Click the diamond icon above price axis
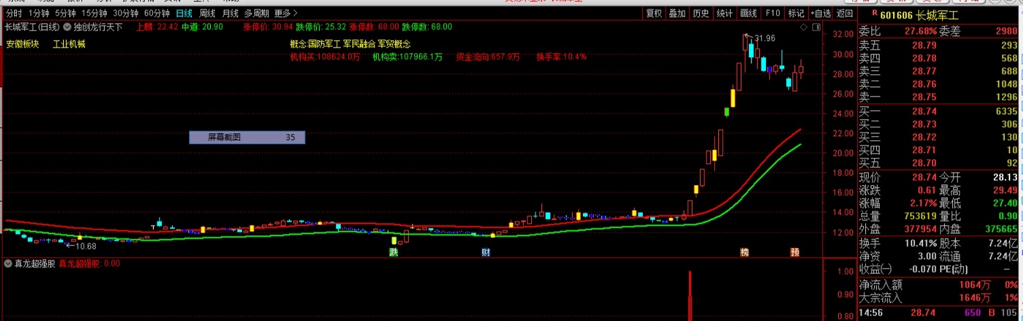1023x321 pixels. pos(804,27)
